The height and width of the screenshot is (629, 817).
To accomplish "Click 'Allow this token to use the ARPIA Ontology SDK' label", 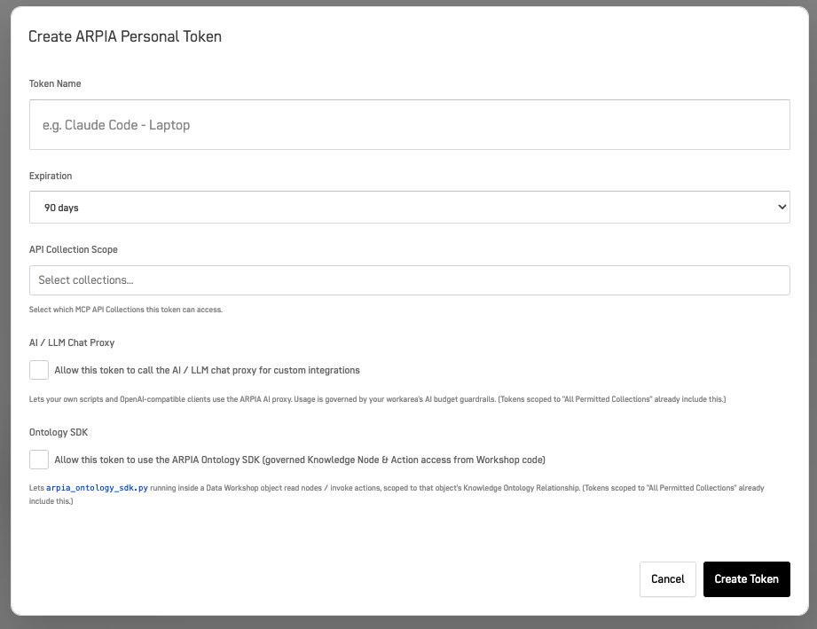I will (x=300, y=460).
